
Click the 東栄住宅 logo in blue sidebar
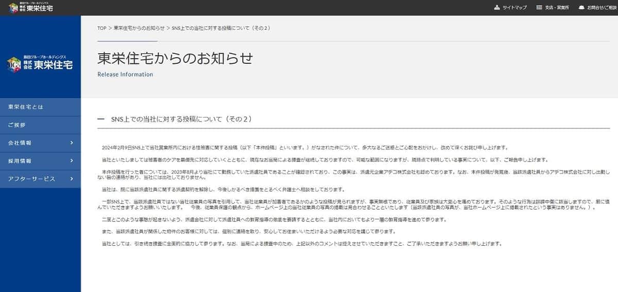pos(40,64)
